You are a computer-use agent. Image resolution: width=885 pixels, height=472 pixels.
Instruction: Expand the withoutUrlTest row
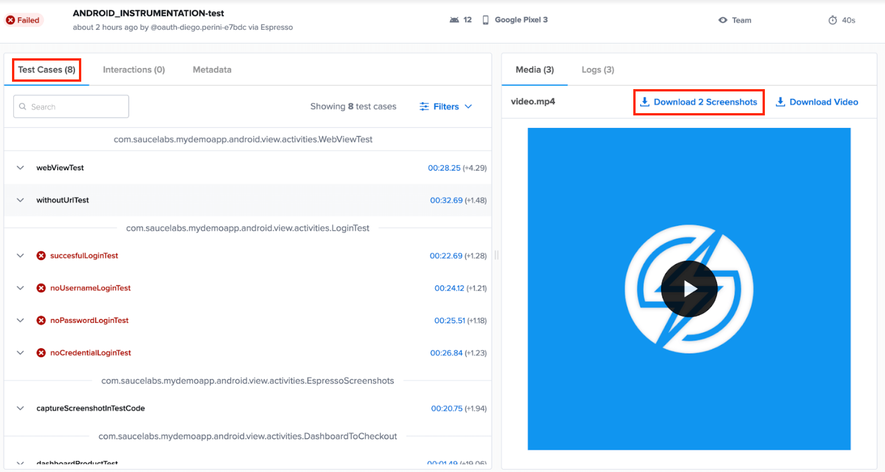tap(21, 200)
